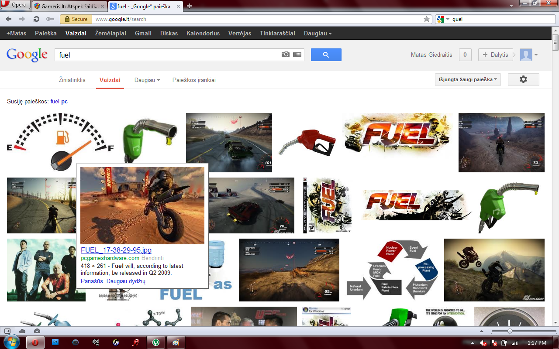The height and width of the screenshot is (349, 559).
Task: Reload the page with the refresh icon
Action: [36, 19]
